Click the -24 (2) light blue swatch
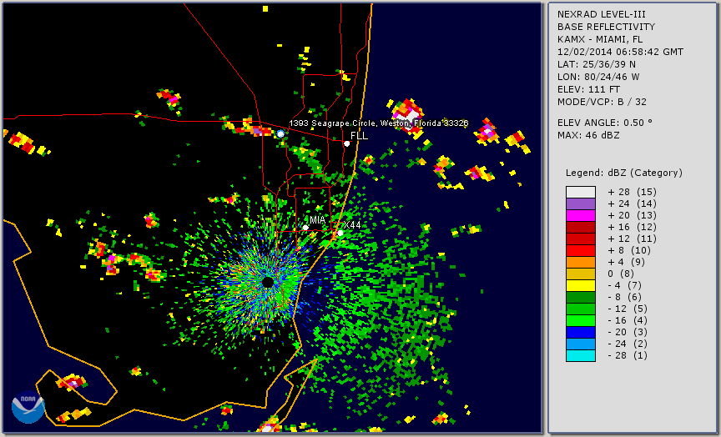Viewport: 721px width, 437px height. [581, 344]
